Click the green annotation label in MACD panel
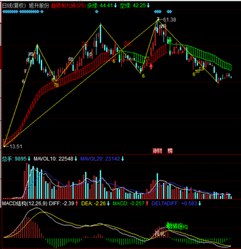241x249 pixels. [177, 226]
